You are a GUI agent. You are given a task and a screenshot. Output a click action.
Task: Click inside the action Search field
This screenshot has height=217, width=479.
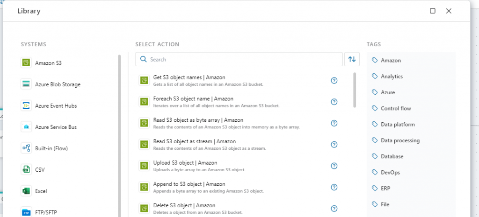pos(243,59)
